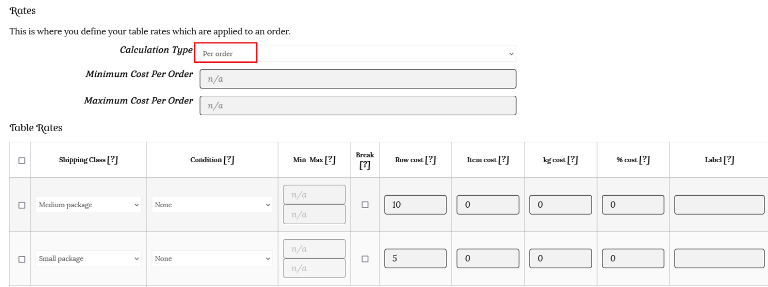Click the Label column [?] help icon
The width and height of the screenshot is (768, 287).
(729, 160)
